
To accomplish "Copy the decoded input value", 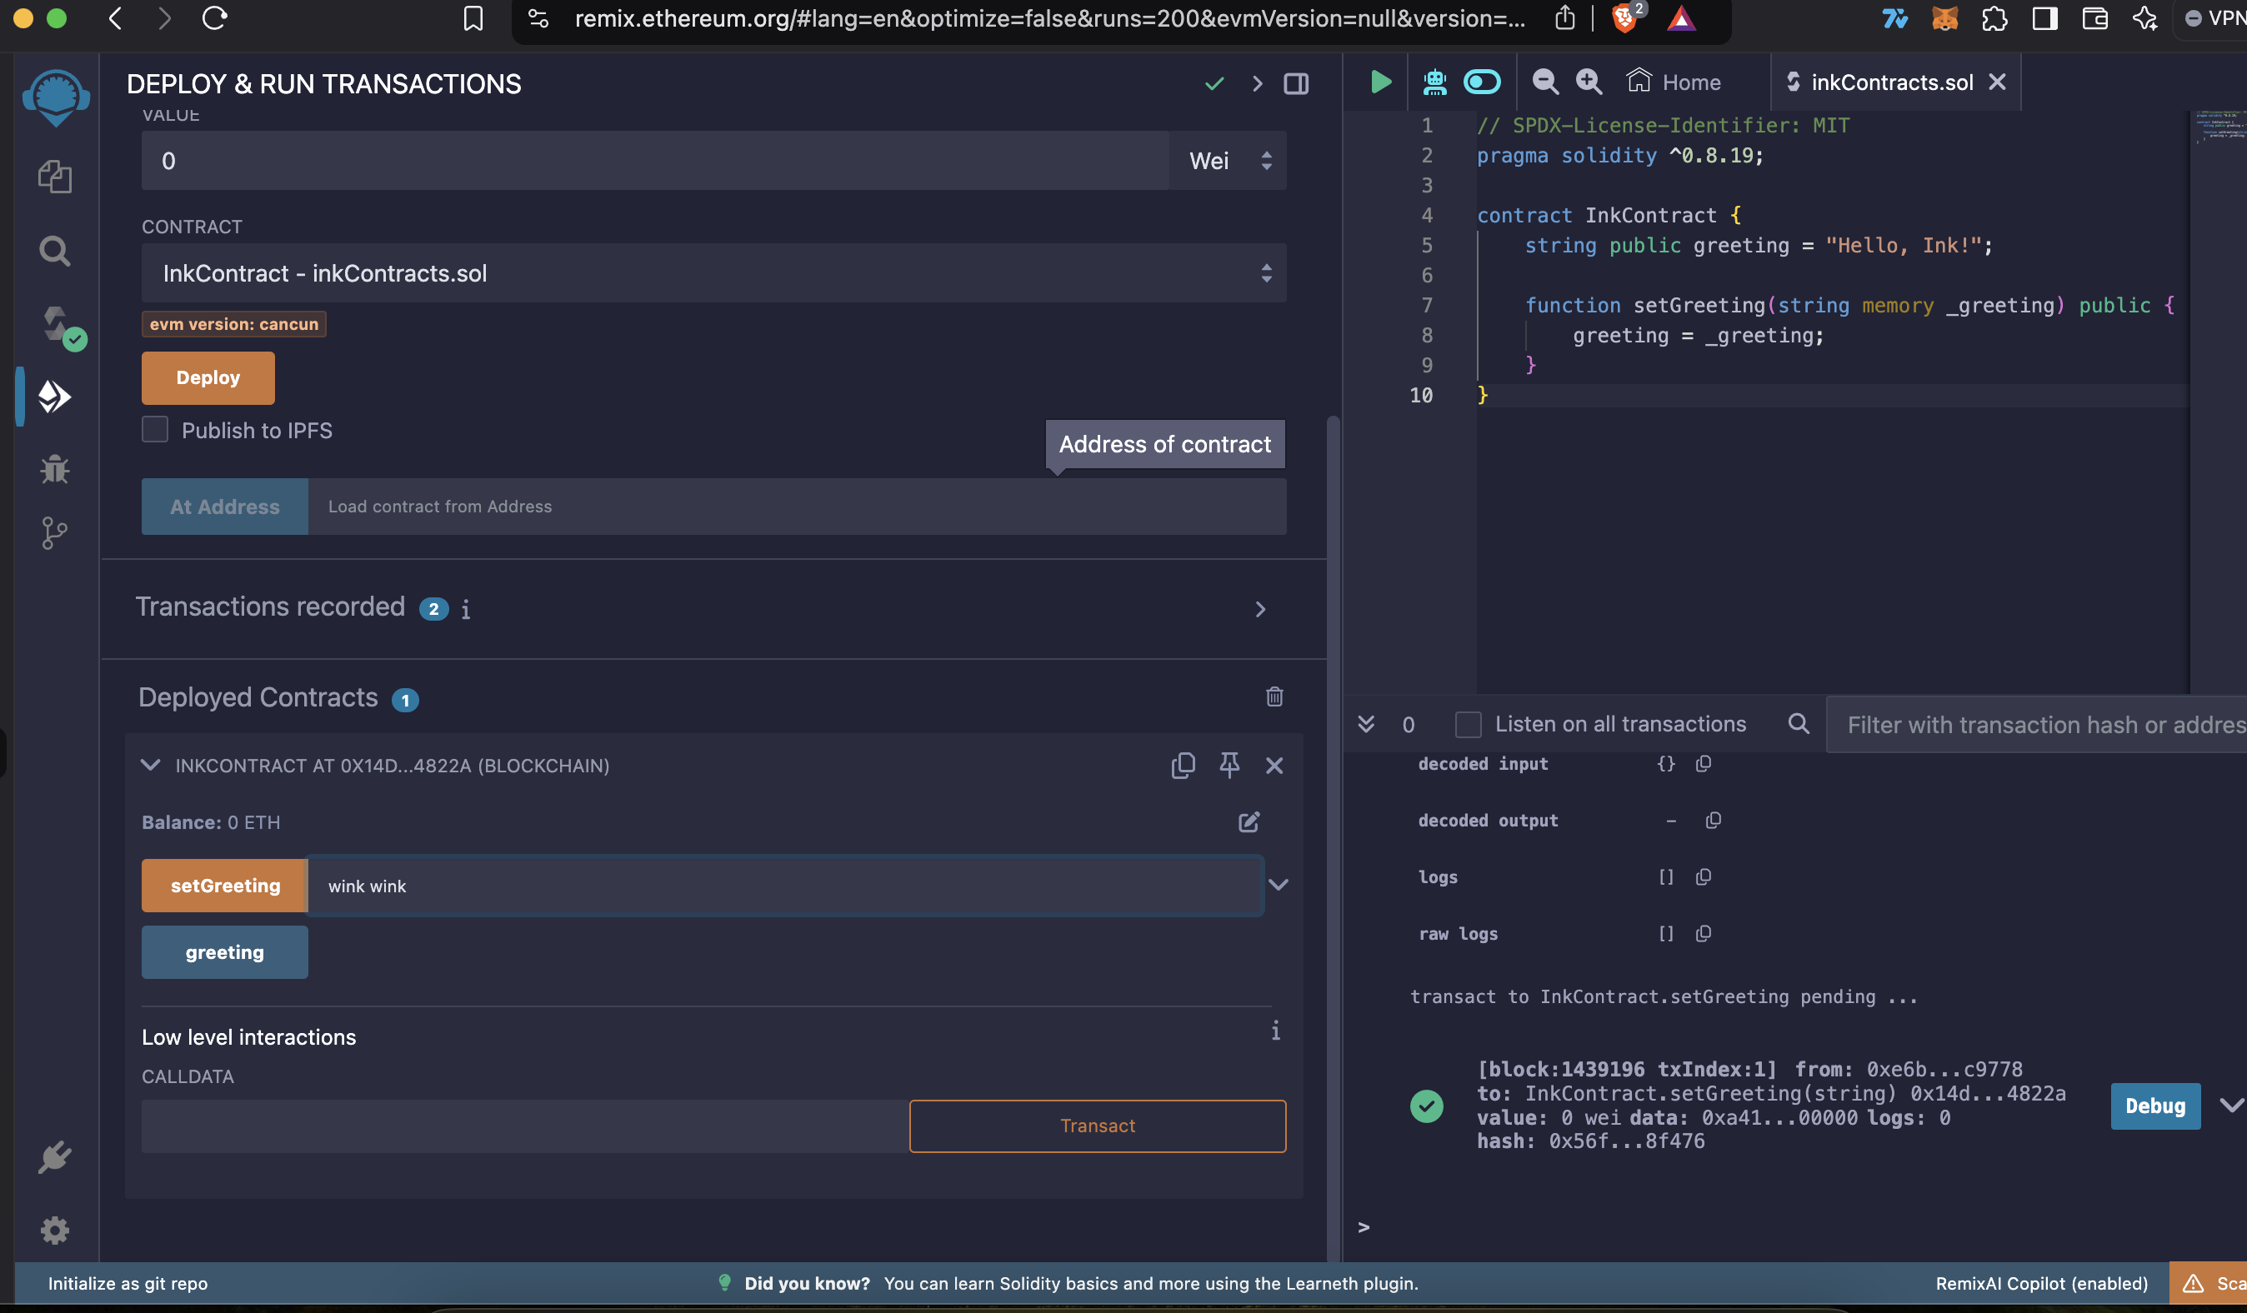I will pyautogui.click(x=1703, y=764).
